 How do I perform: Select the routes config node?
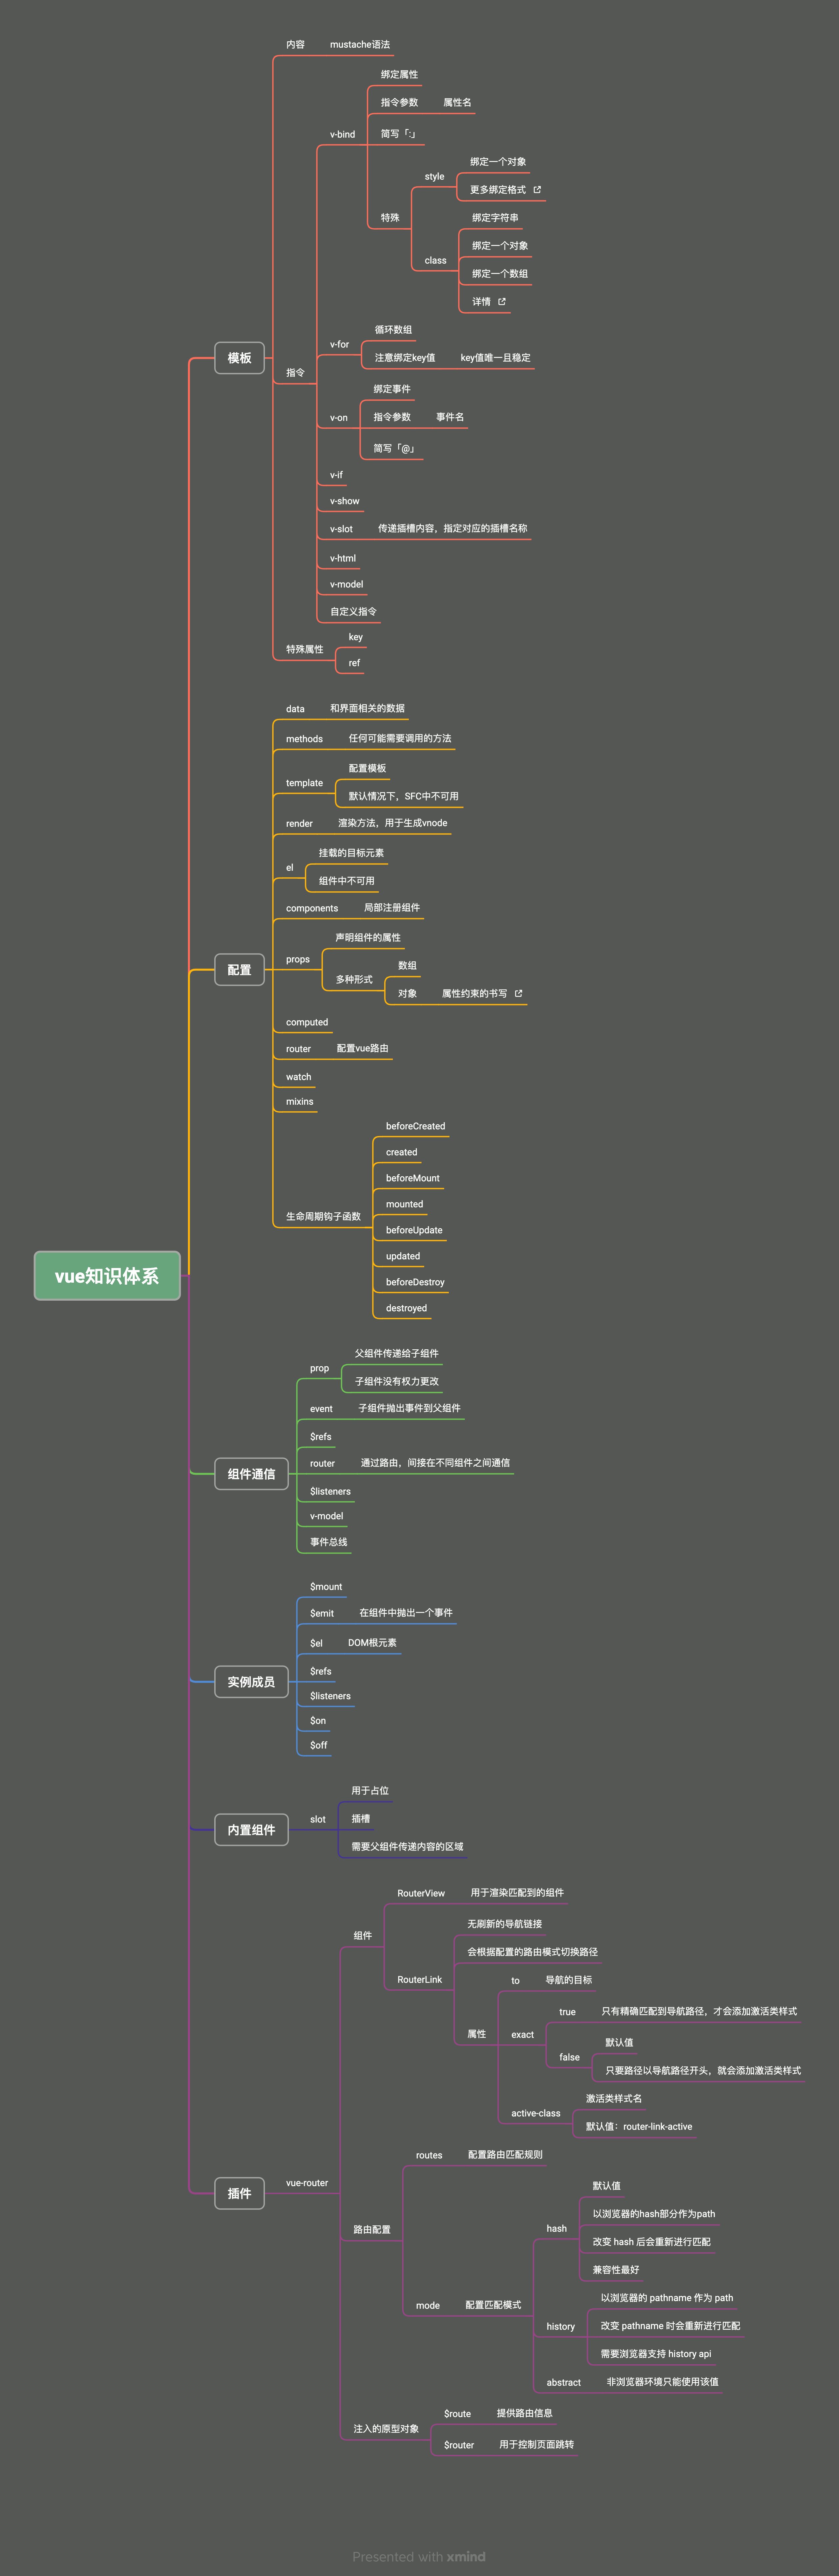pyautogui.click(x=429, y=2156)
